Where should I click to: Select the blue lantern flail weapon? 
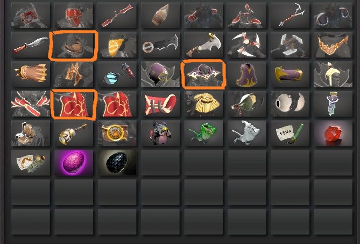(x=117, y=75)
